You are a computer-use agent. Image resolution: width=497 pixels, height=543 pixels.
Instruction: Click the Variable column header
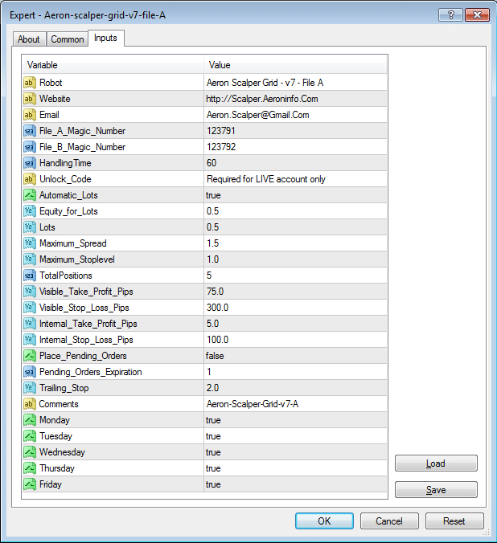pyautogui.click(x=113, y=65)
